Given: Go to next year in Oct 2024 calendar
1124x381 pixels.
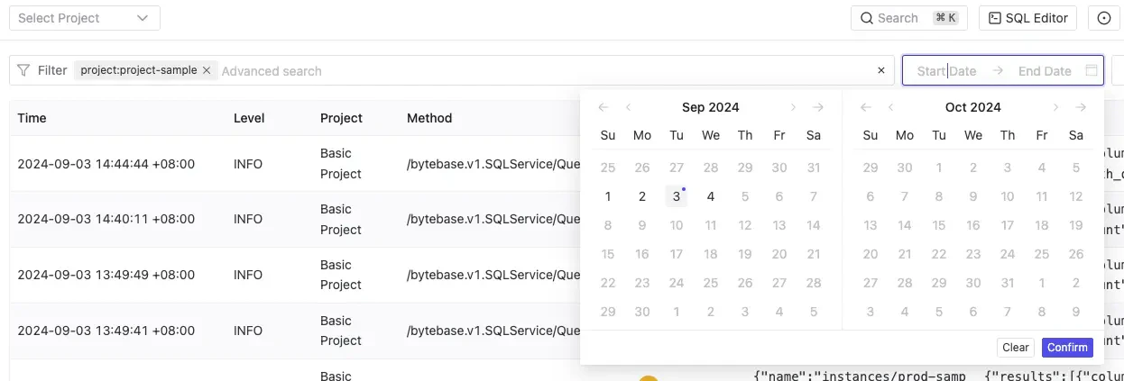Looking at the screenshot, I should (1081, 107).
